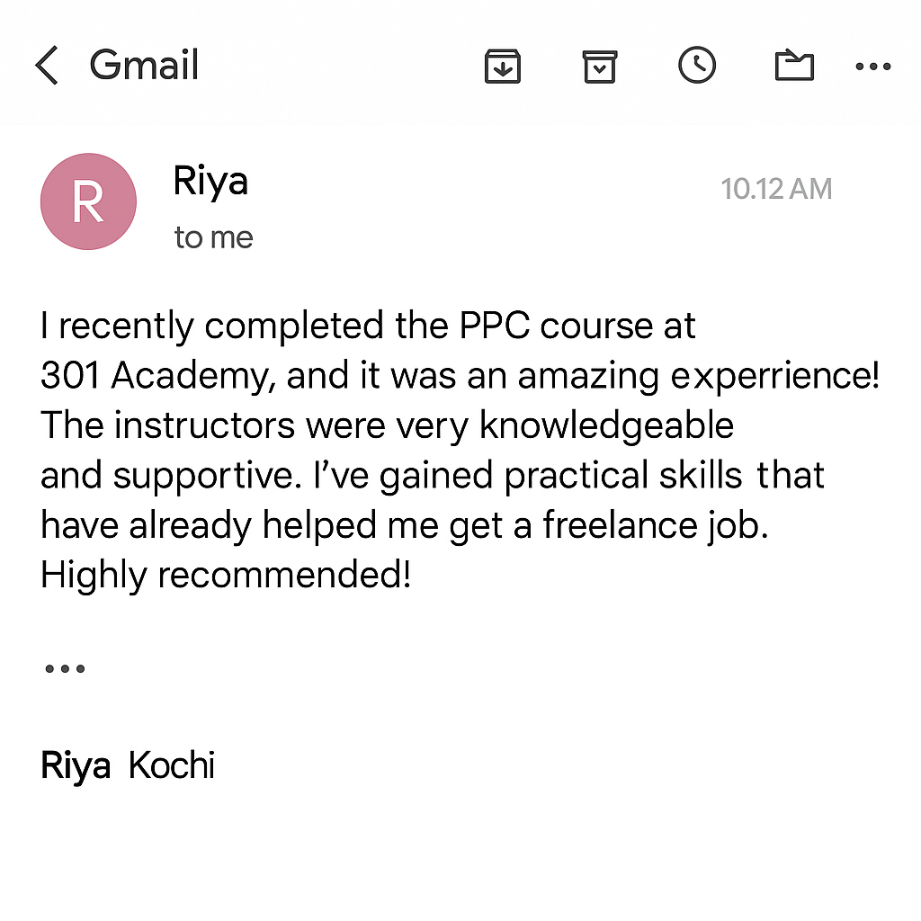Snooze the email using the clock icon
Viewport: 921px width, 921px height.
tap(697, 65)
